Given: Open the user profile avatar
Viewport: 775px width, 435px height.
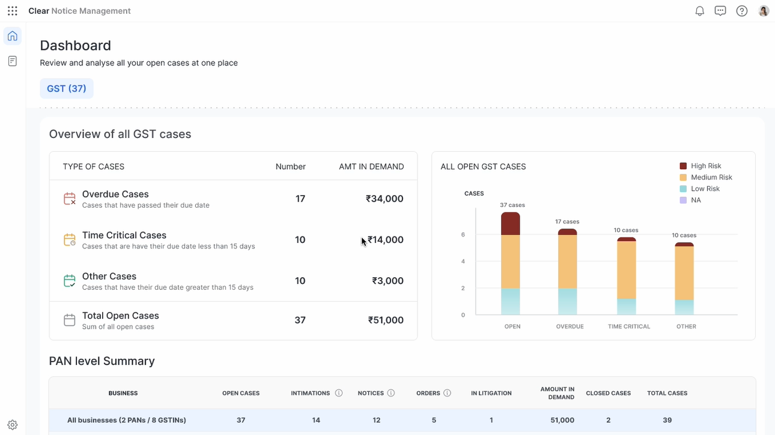Looking at the screenshot, I should click(x=764, y=11).
